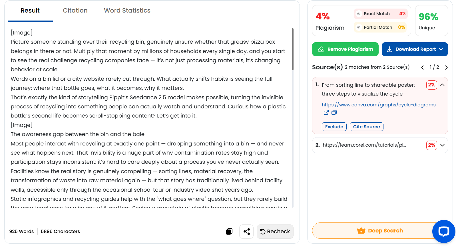Toggle Partial Match visibility eye
This screenshot has width=456, height=247.
click(x=359, y=27)
